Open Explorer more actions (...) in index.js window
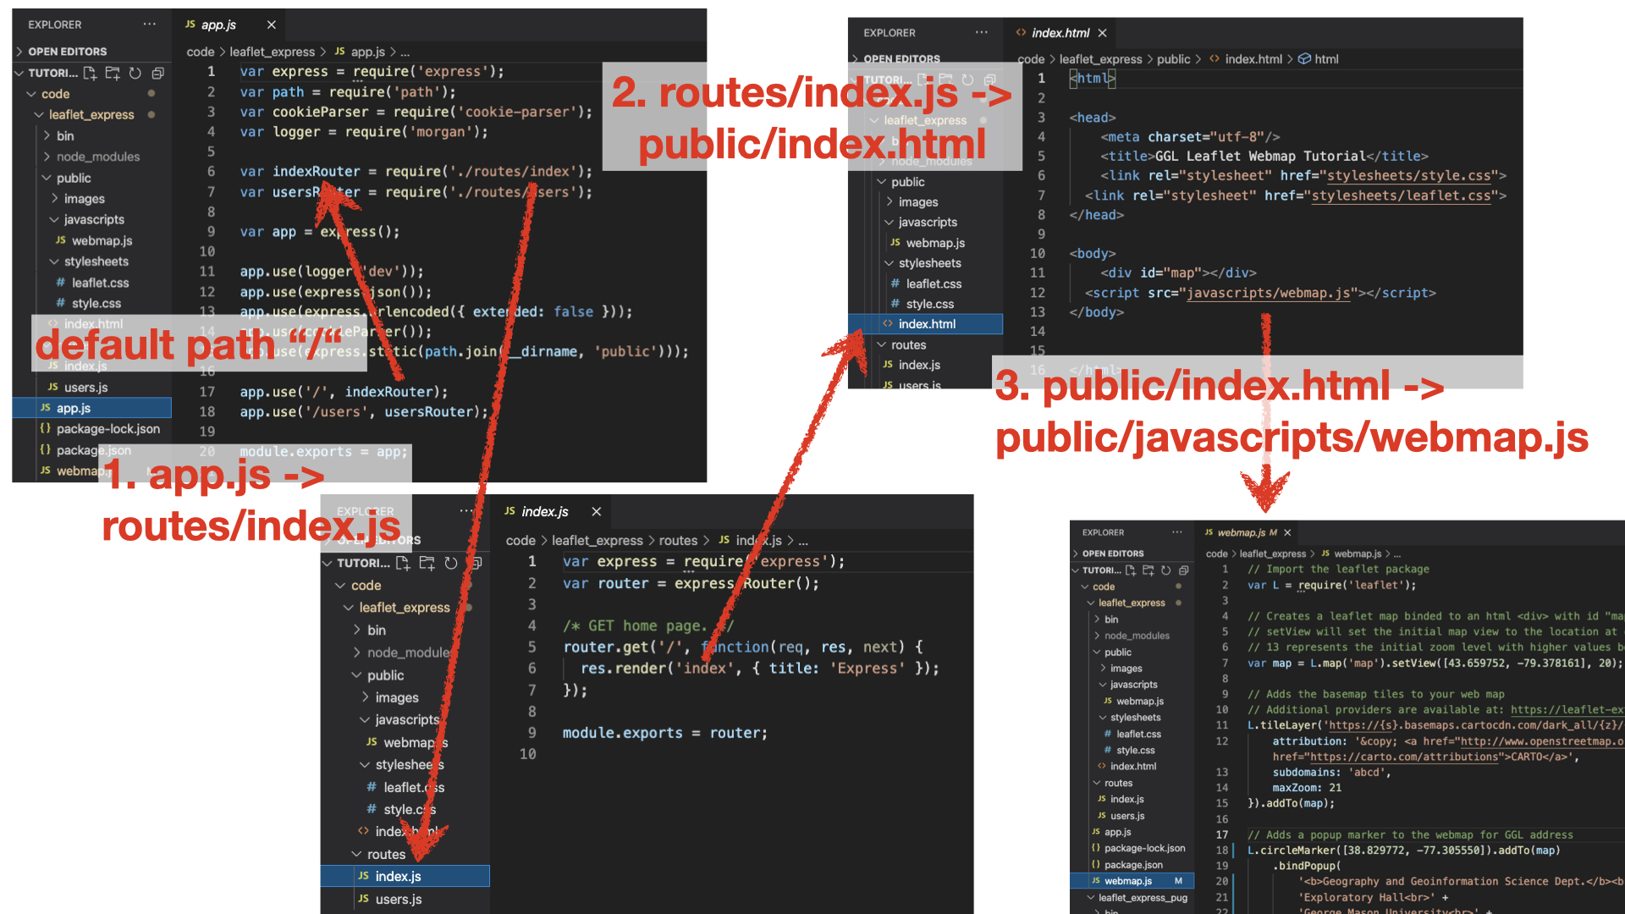 (466, 511)
